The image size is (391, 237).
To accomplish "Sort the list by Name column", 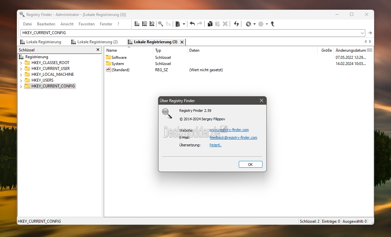I will coord(128,50).
